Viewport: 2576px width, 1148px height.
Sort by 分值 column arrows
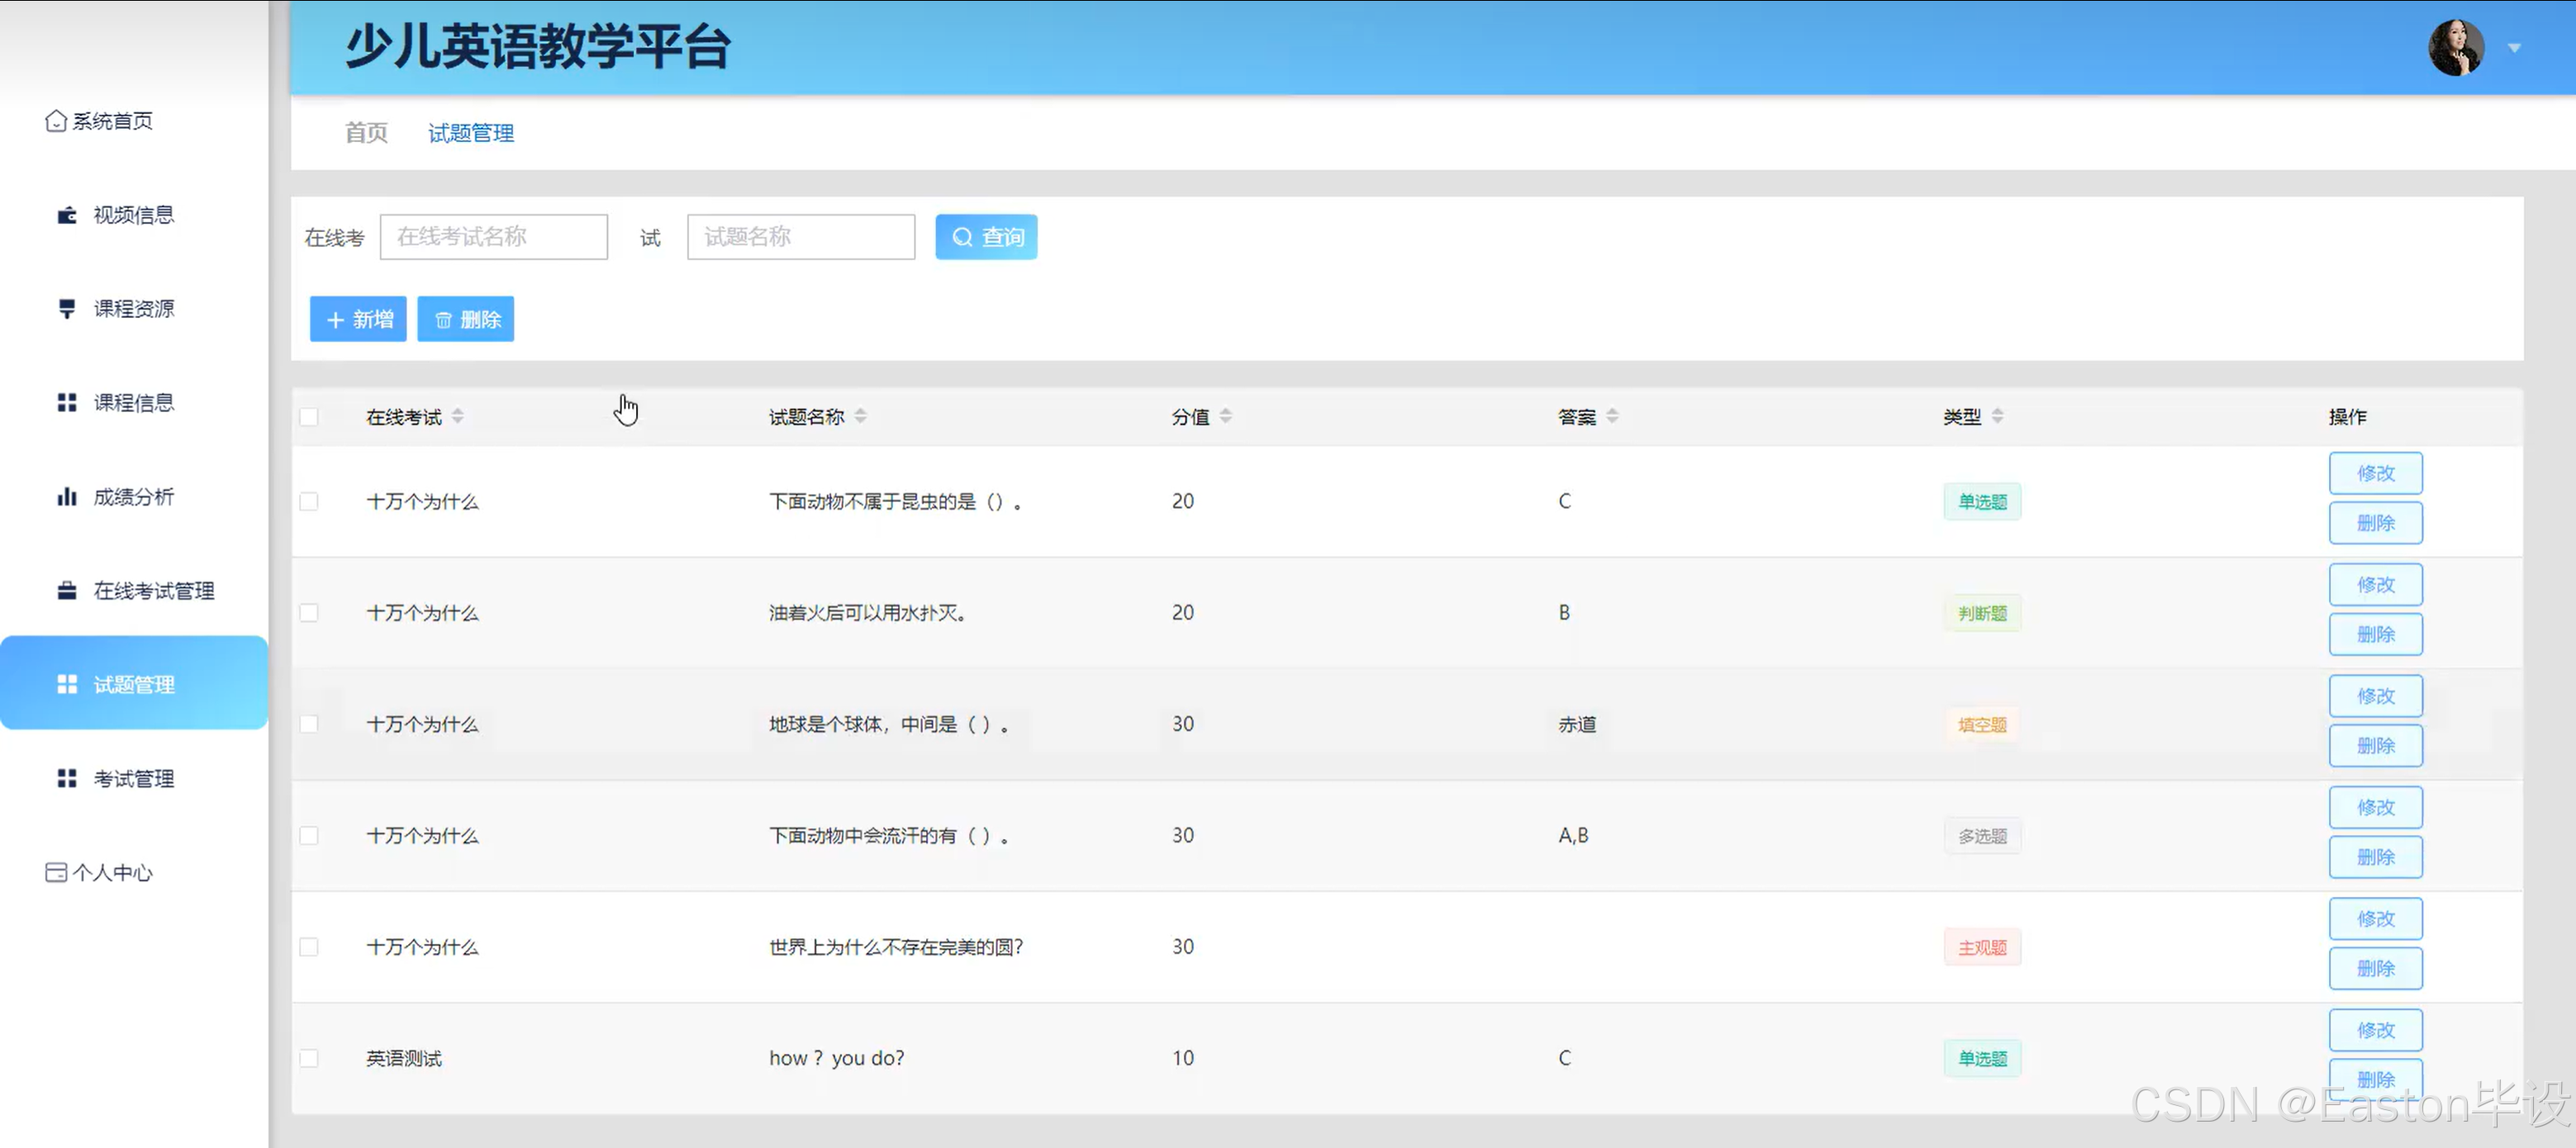(1225, 416)
